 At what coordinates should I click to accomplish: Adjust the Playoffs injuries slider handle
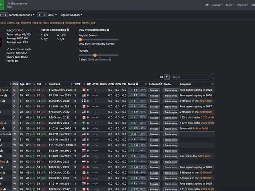tap(95, 55)
